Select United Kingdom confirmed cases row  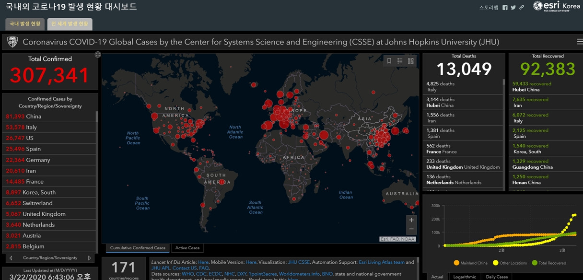(49, 214)
